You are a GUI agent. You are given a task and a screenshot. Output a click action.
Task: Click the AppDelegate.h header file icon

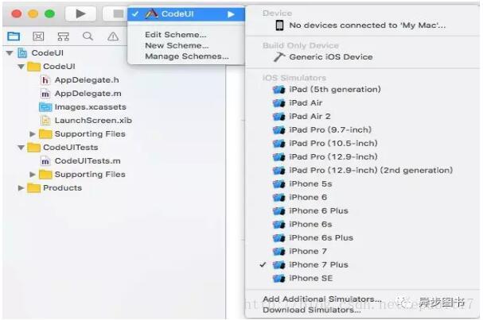coord(45,80)
